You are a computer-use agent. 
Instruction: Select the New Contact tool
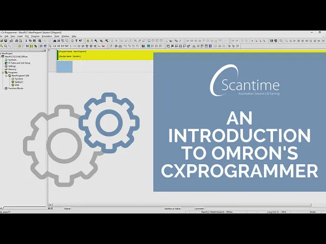[x=55, y=46]
